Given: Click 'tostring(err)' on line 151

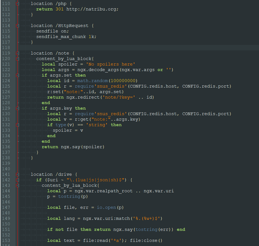Looking at the screenshot, I should pos(153,229).
